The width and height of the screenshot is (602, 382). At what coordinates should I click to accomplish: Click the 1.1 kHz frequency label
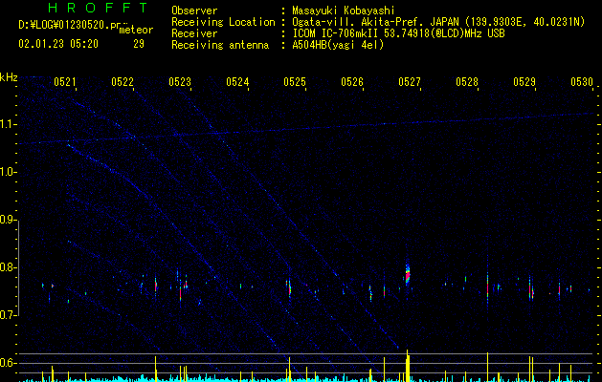click(x=9, y=124)
